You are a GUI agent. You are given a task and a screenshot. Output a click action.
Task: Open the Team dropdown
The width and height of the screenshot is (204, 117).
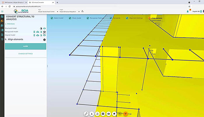click(x=48, y=11)
